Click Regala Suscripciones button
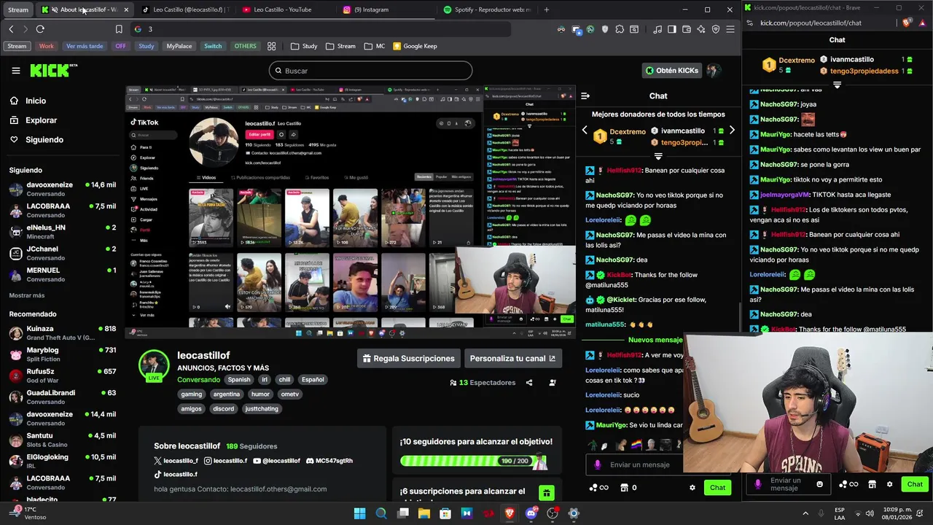Screen dimensions: 933x525 tap(409, 359)
